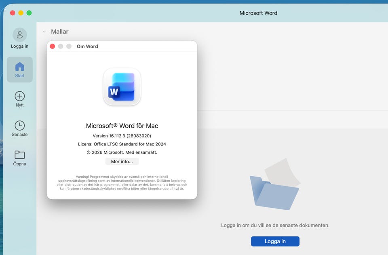
Task: Click the Version 16.112.3 text line
Action: coord(122,136)
